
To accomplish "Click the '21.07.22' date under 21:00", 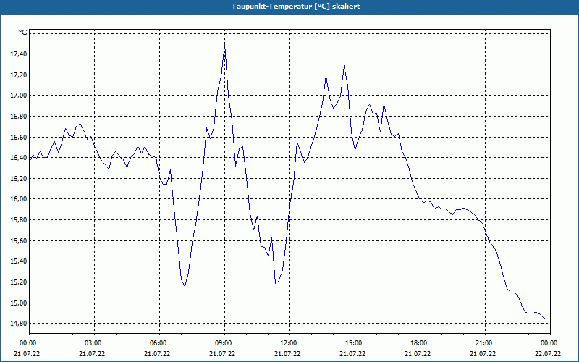I will click(x=483, y=353).
